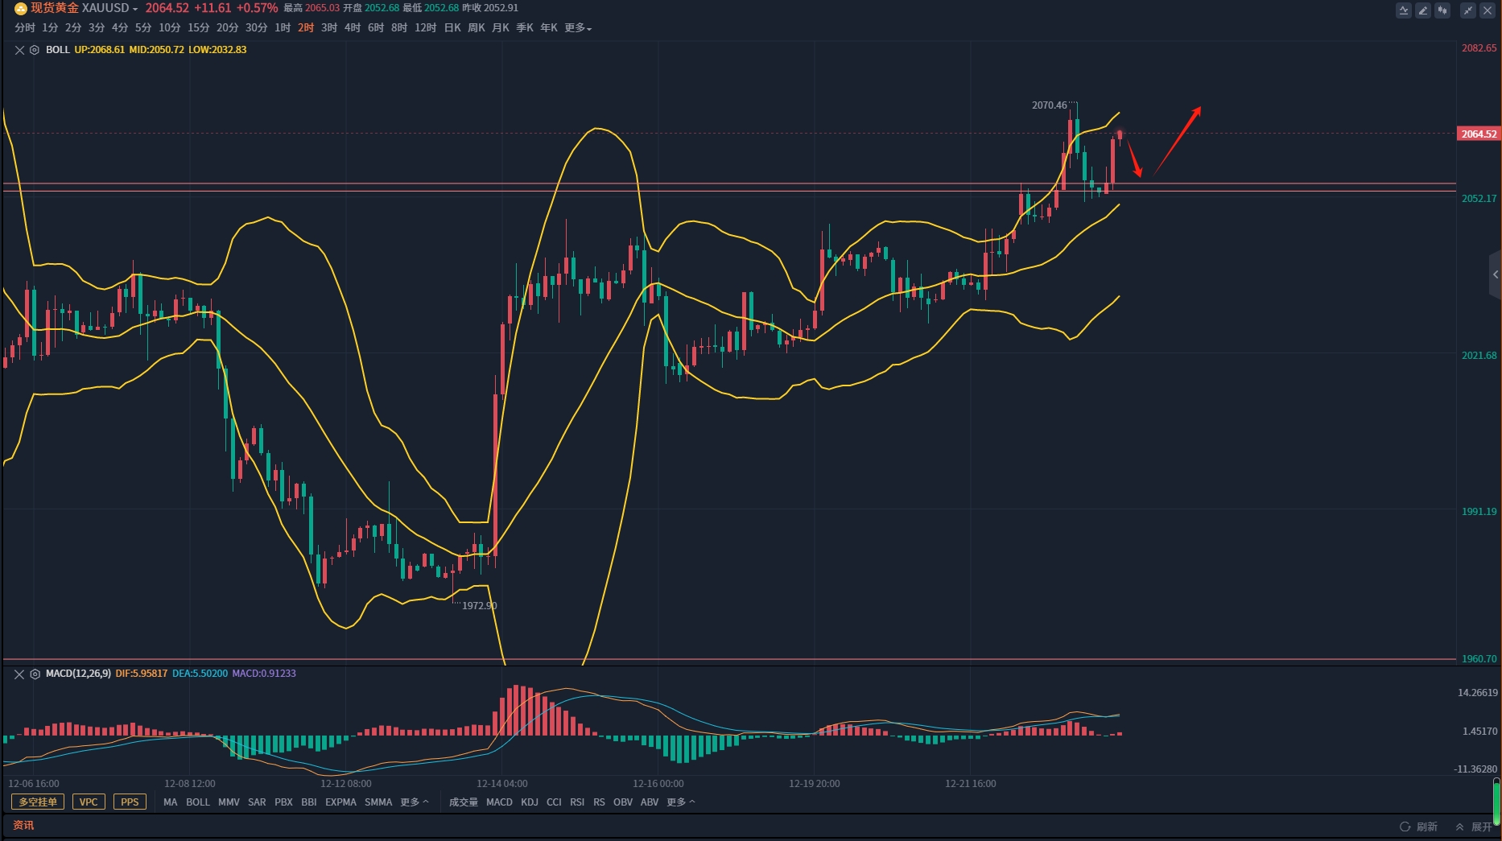Open the 资讯 news tab

tap(23, 825)
